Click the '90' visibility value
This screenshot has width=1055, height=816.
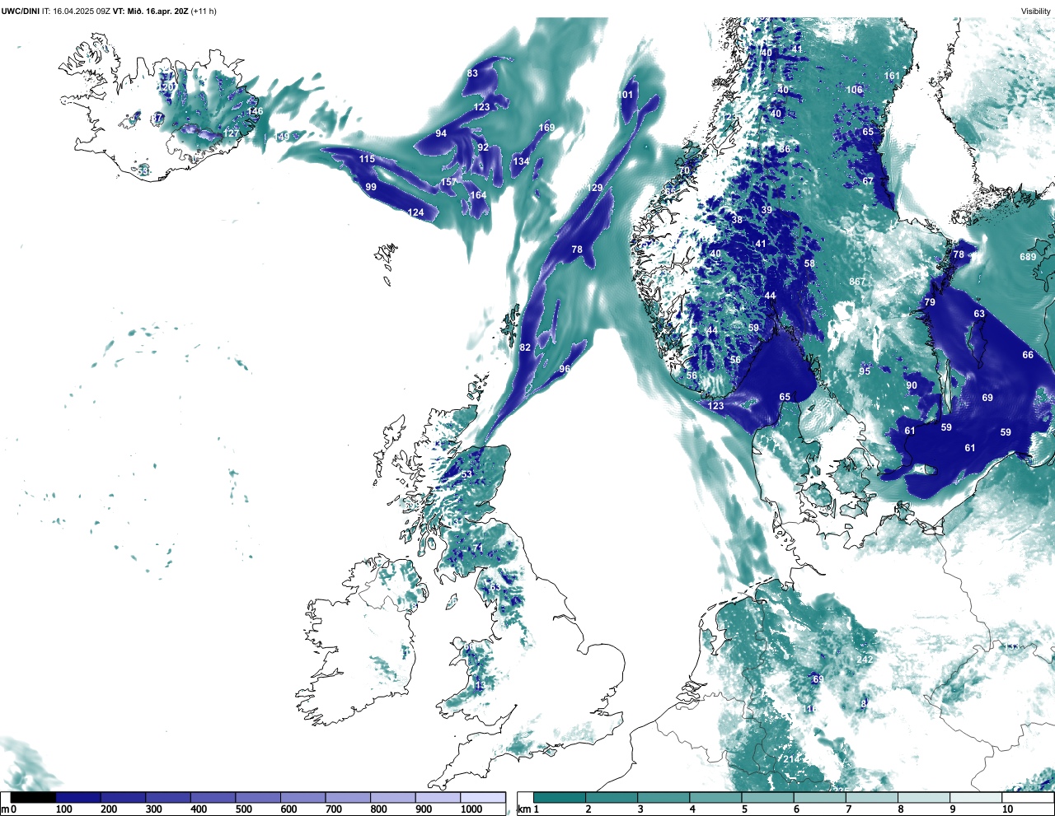tap(912, 385)
